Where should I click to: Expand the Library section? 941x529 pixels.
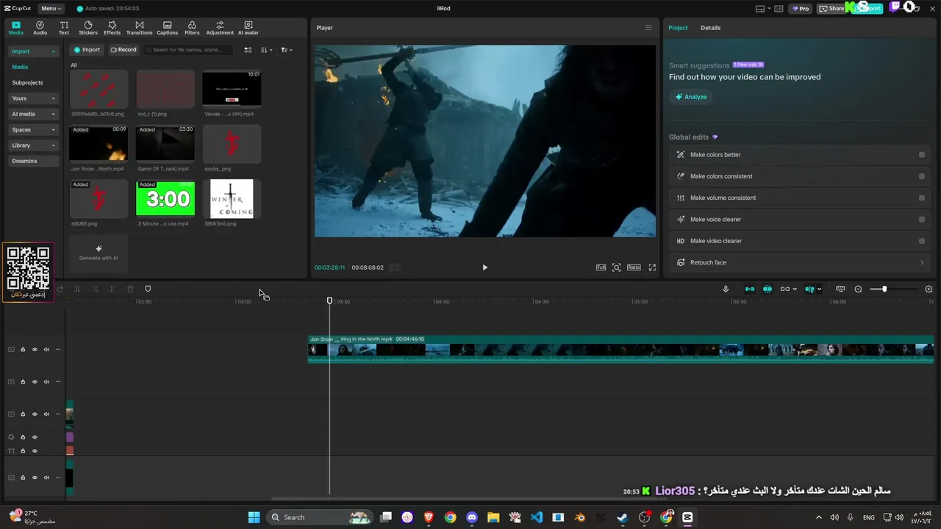[32, 145]
